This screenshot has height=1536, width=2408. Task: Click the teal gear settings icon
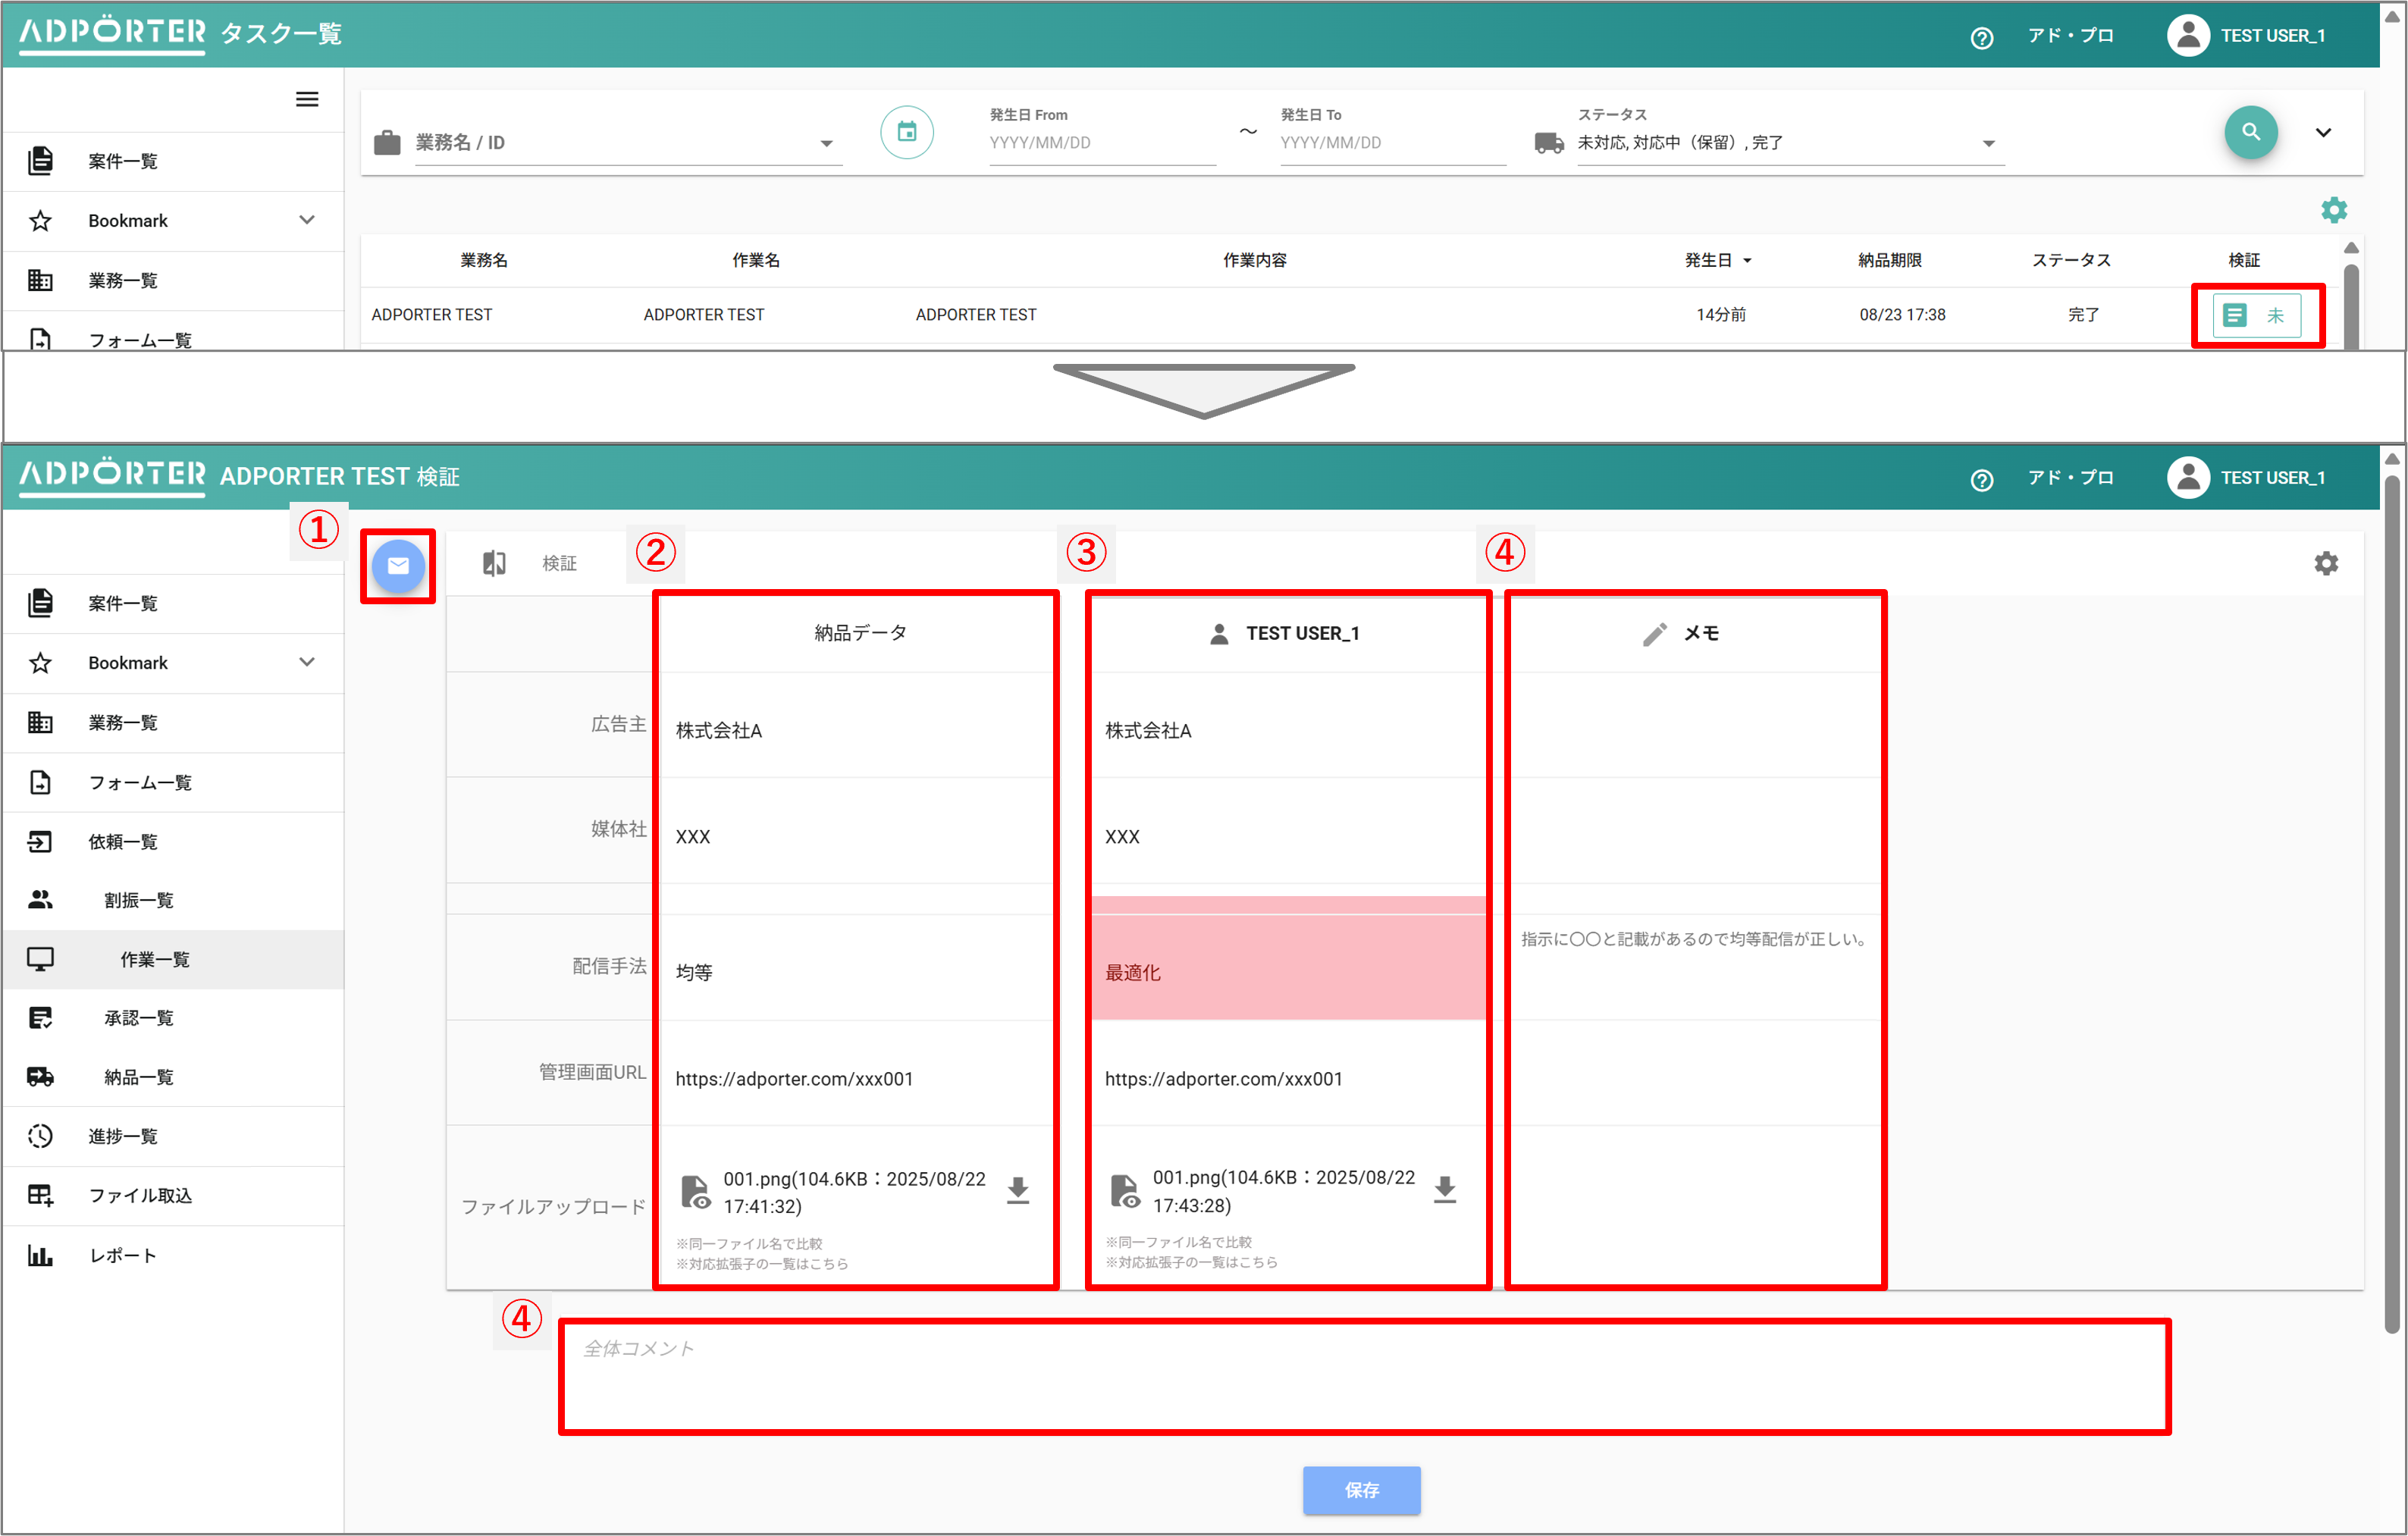tap(2333, 210)
